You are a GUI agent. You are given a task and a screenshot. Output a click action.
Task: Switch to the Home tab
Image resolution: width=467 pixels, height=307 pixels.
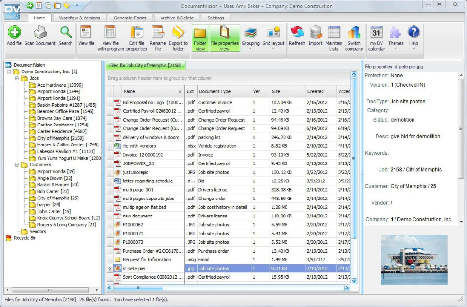pos(39,18)
